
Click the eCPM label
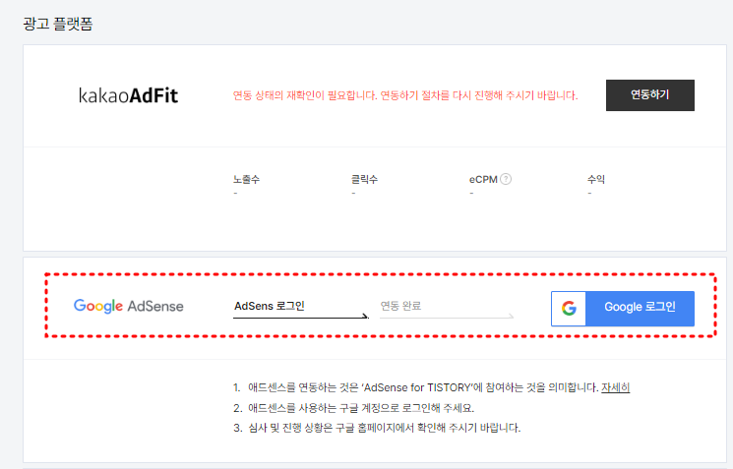pos(483,179)
